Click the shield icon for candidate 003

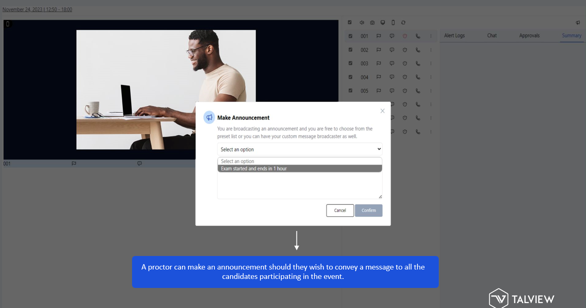pyautogui.click(x=405, y=63)
